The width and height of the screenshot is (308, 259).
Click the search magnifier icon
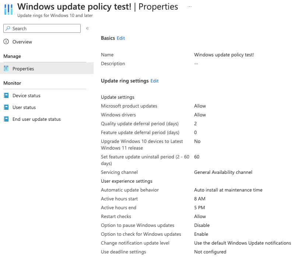(x=8, y=29)
